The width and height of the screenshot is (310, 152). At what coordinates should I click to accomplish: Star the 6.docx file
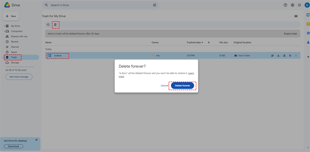tap(290, 55)
